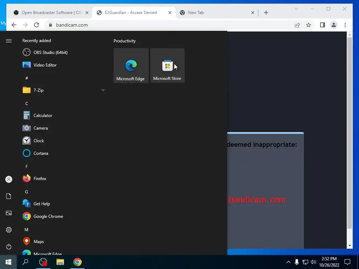Close the Open Broadcaster Software tab
The width and height of the screenshot is (359, 269).
point(87,13)
